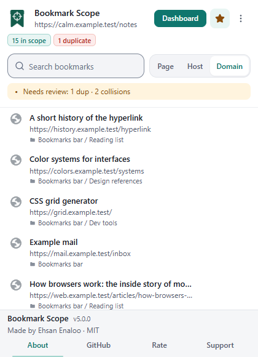Open the Dashboard
The height and width of the screenshot is (357, 258).
pos(180,18)
